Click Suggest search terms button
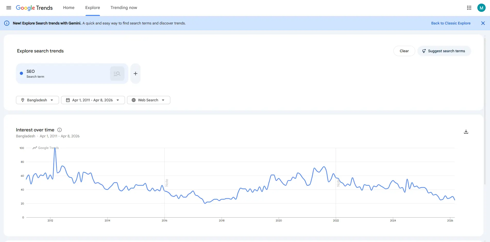Viewport: 490px width, 242px height. (x=444, y=51)
